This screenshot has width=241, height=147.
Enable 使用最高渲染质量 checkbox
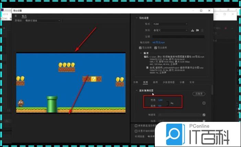[136, 126]
